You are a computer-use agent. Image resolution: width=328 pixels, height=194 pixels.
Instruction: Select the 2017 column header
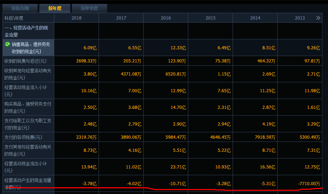pos(121,18)
